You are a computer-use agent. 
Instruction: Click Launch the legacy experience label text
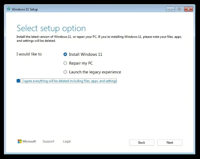click(x=95, y=72)
